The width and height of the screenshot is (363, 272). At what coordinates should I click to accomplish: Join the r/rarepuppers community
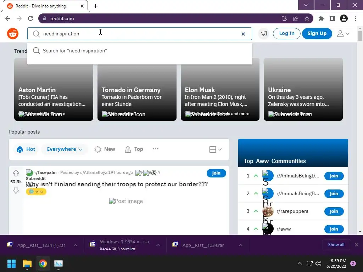pyautogui.click(x=334, y=211)
